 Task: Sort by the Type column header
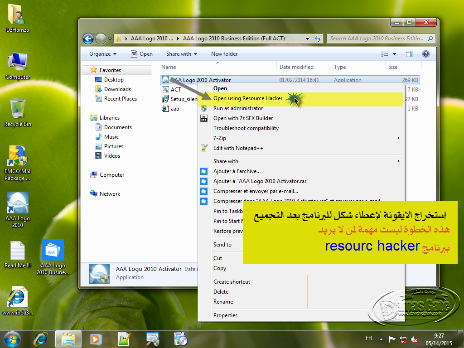point(358,67)
